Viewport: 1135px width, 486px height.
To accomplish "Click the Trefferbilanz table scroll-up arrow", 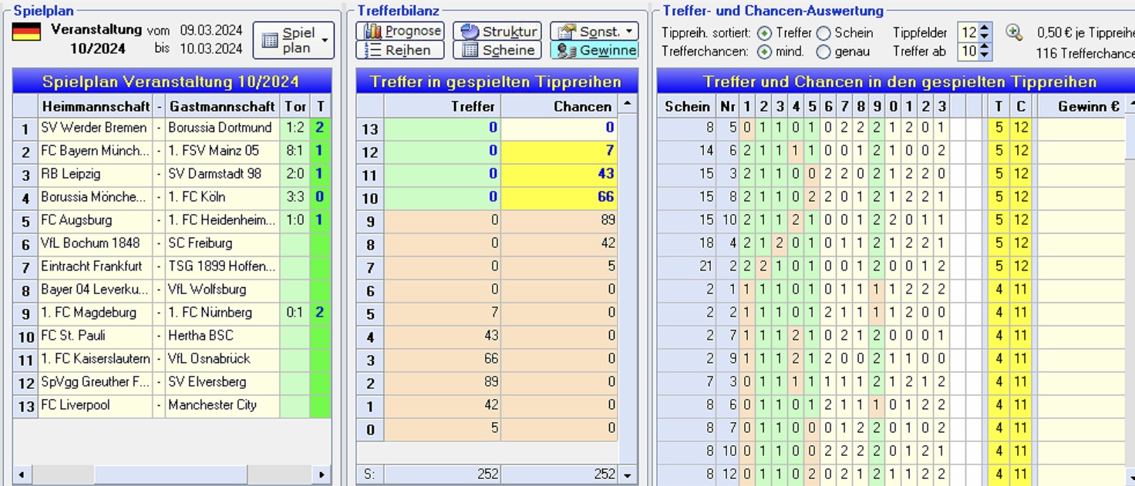I will coord(628,105).
